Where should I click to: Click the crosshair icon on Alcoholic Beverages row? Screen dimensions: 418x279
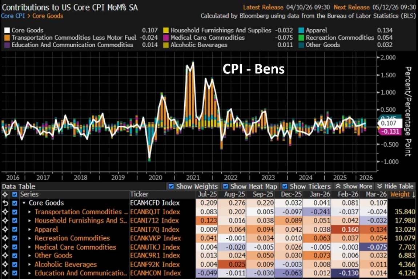pyautogui.click(x=5, y=264)
